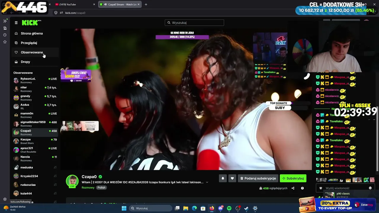Open Azdus IRL channel
Viewport: 379px width, 213px height.
point(35,106)
